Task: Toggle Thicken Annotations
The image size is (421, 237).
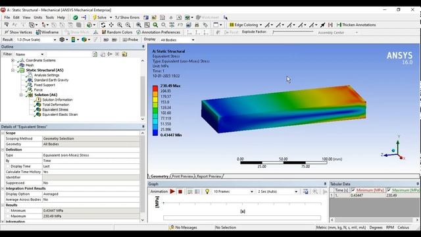Action: [x=357, y=25]
